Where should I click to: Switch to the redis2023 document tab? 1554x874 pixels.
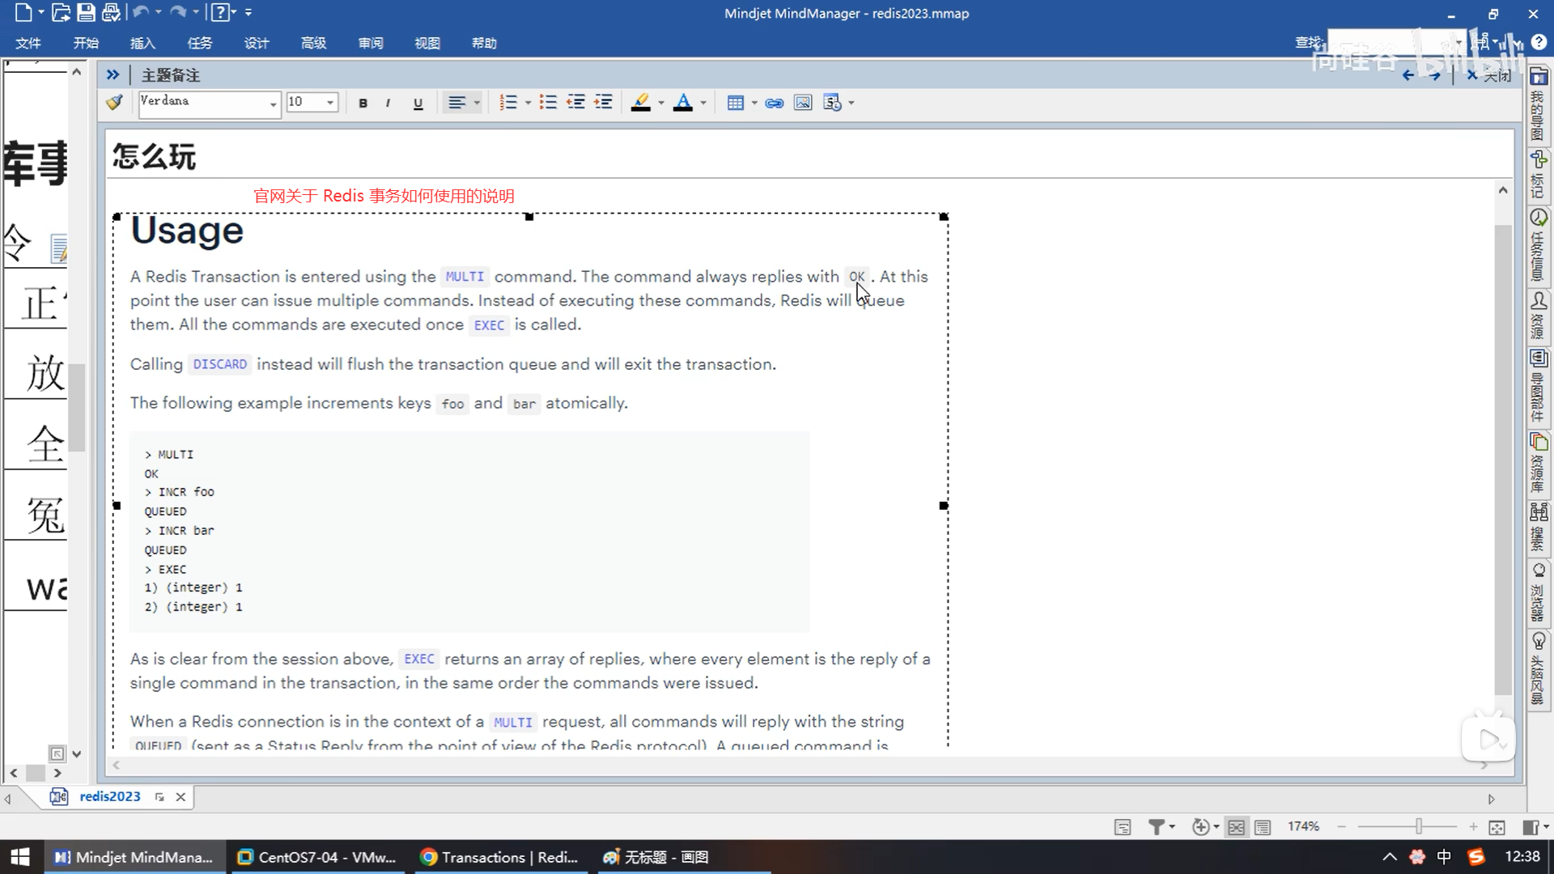coord(109,796)
